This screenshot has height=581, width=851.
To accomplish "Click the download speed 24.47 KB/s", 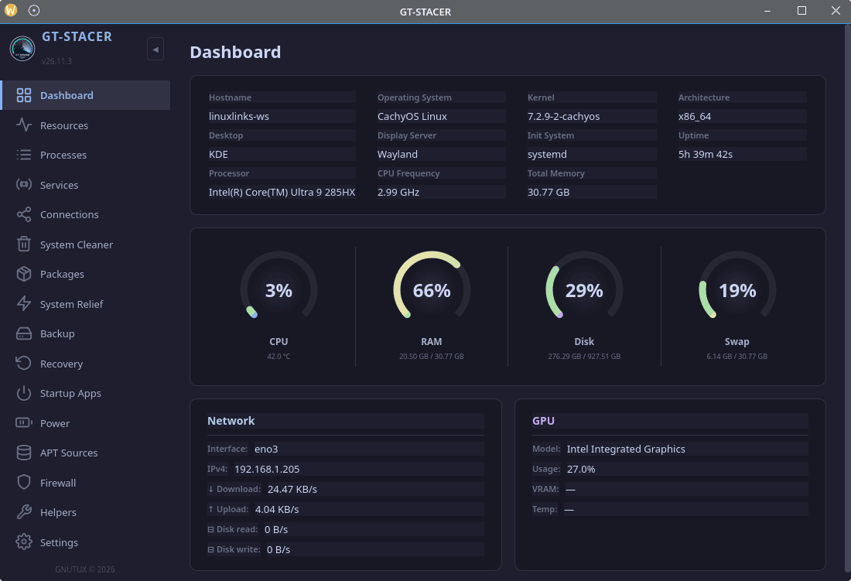I will tap(292, 489).
